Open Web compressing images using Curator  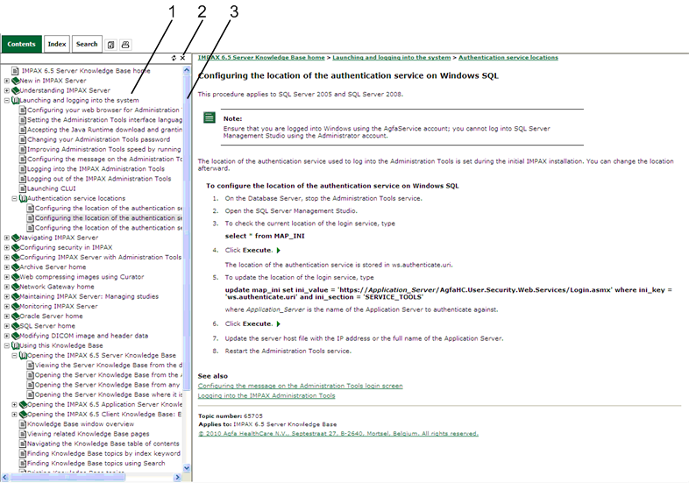click(x=82, y=277)
